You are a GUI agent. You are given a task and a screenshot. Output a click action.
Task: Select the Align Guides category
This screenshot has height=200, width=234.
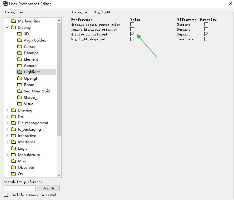35,40
